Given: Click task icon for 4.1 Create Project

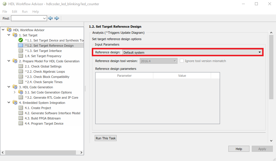Looking at the screenshot, I should (x=20, y=108).
